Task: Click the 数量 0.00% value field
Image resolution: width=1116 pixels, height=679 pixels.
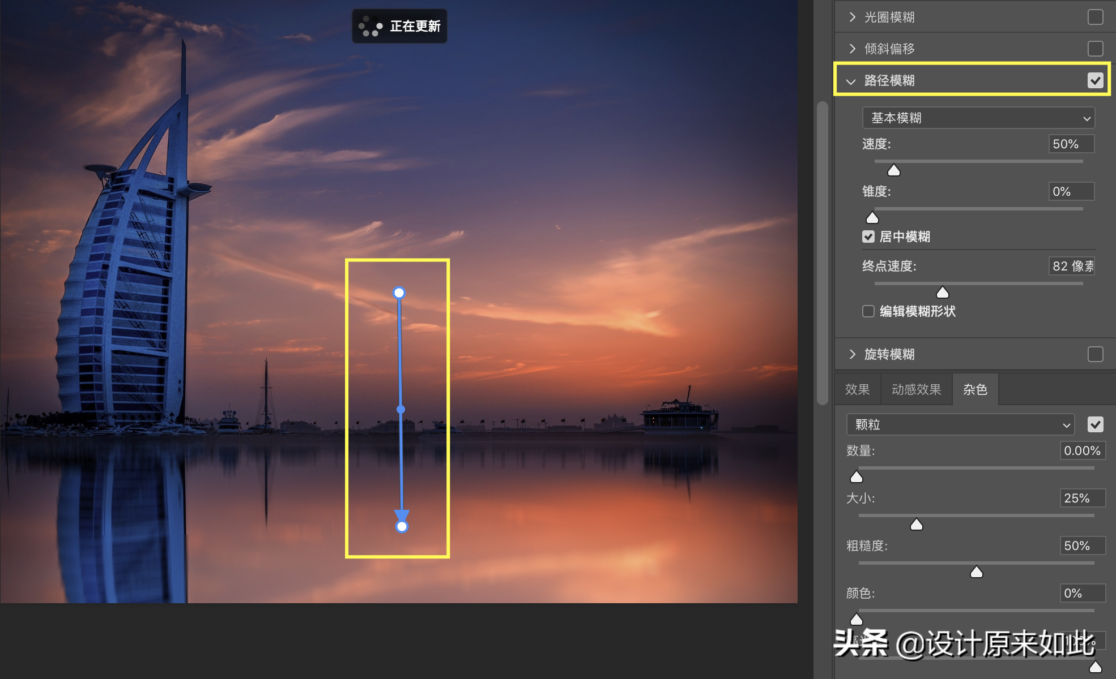Action: click(1083, 450)
